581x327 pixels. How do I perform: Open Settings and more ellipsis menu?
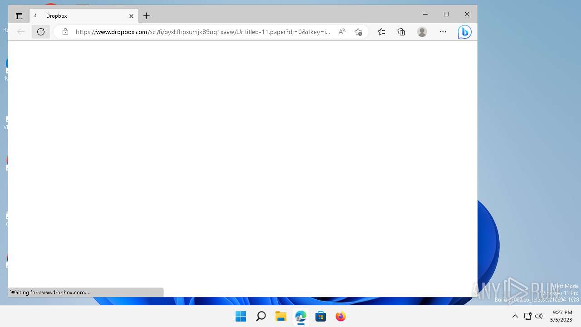[443, 32]
